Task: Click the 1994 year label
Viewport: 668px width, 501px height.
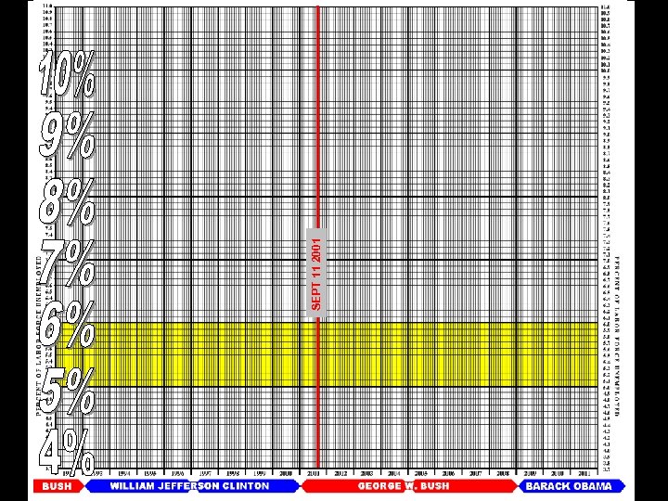Action: click(x=123, y=473)
